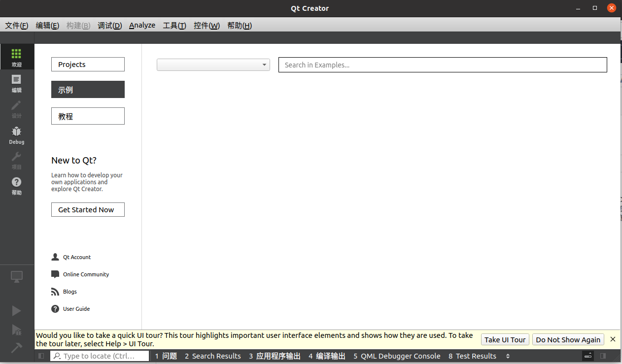Click Take UI Tour button
The width and height of the screenshot is (622, 364).
point(505,339)
